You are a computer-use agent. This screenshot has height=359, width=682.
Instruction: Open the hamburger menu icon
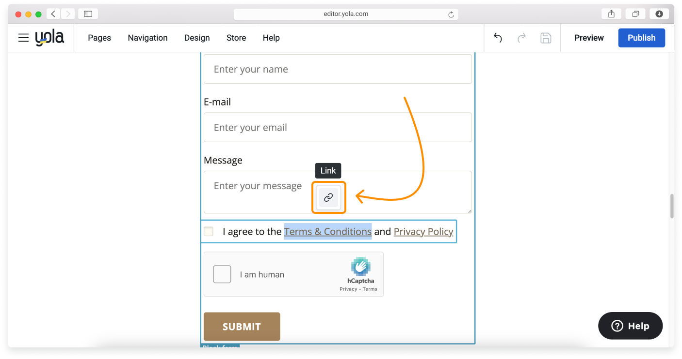coord(23,38)
